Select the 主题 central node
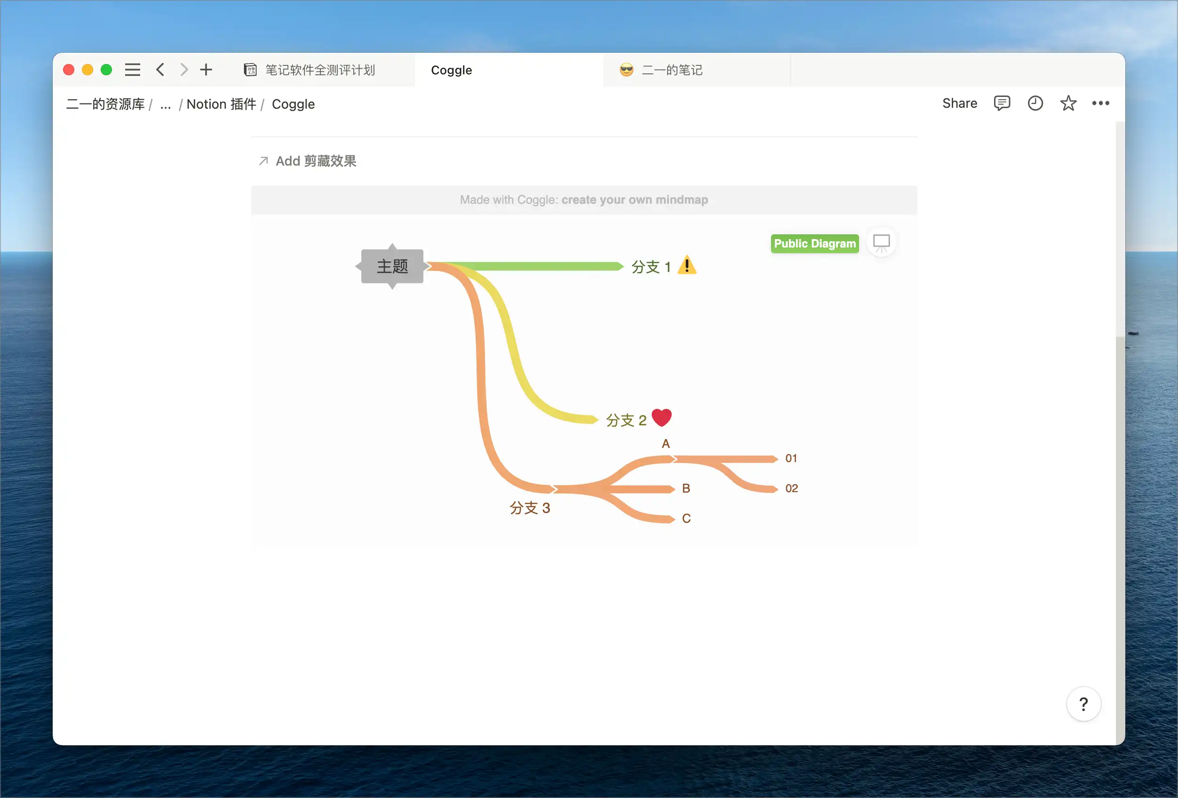The width and height of the screenshot is (1178, 798). tap(392, 266)
